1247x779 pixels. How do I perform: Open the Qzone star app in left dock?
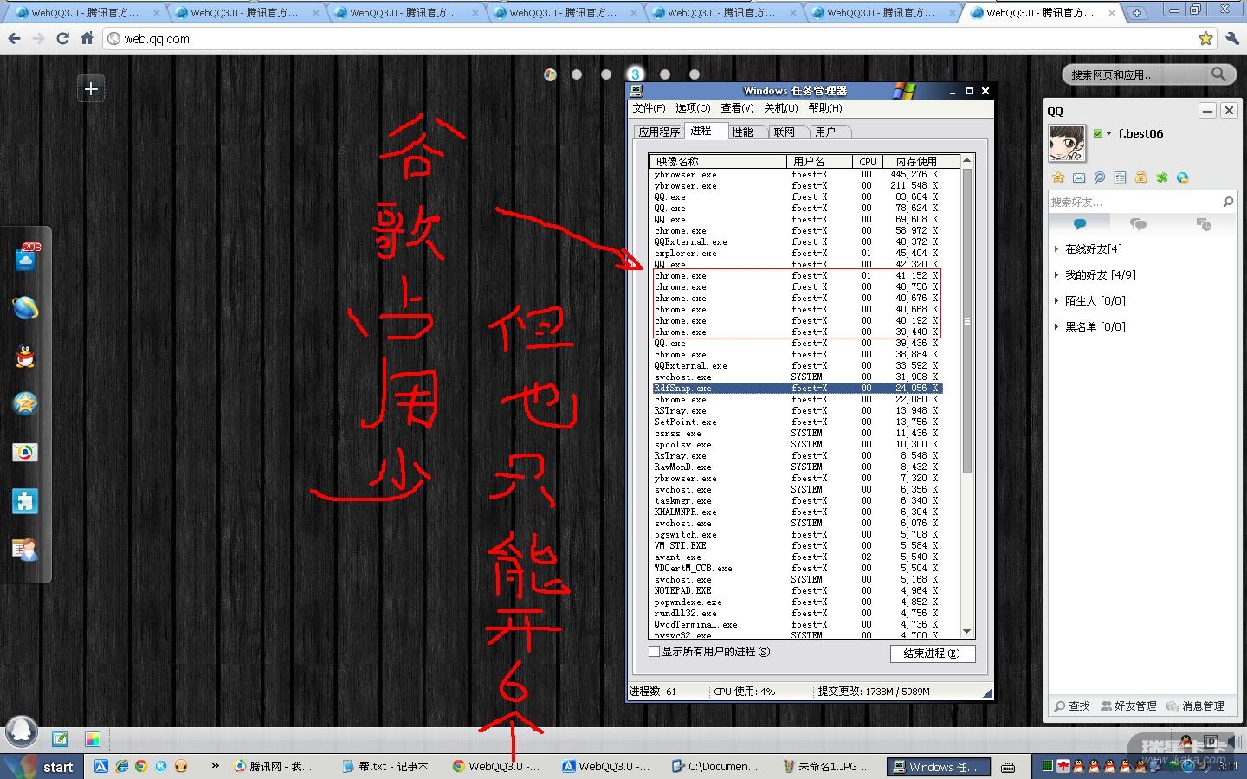(25, 403)
